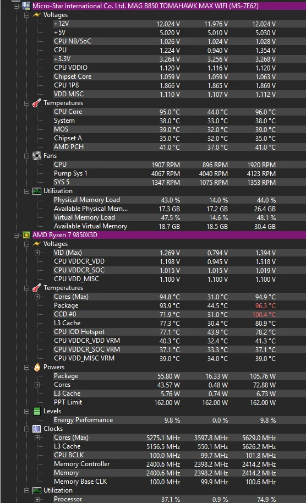Select the Chipset A row
Viewport: 306px width, 503px height.
pos(179,138)
